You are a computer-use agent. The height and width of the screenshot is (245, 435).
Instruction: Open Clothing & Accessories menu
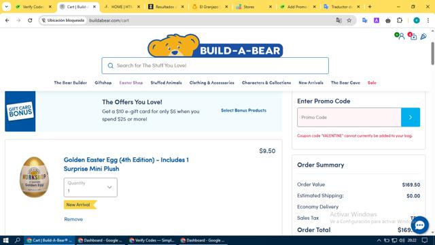pyautogui.click(x=211, y=83)
